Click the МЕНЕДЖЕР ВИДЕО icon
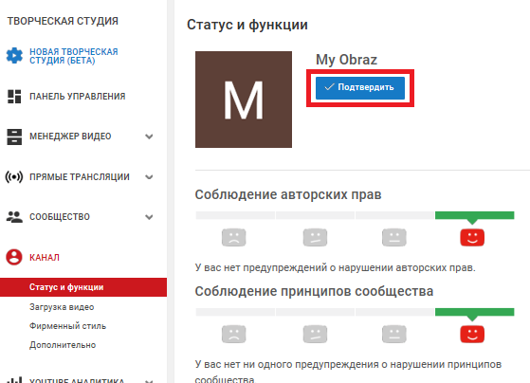This screenshot has width=530, height=383. (x=14, y=137)
